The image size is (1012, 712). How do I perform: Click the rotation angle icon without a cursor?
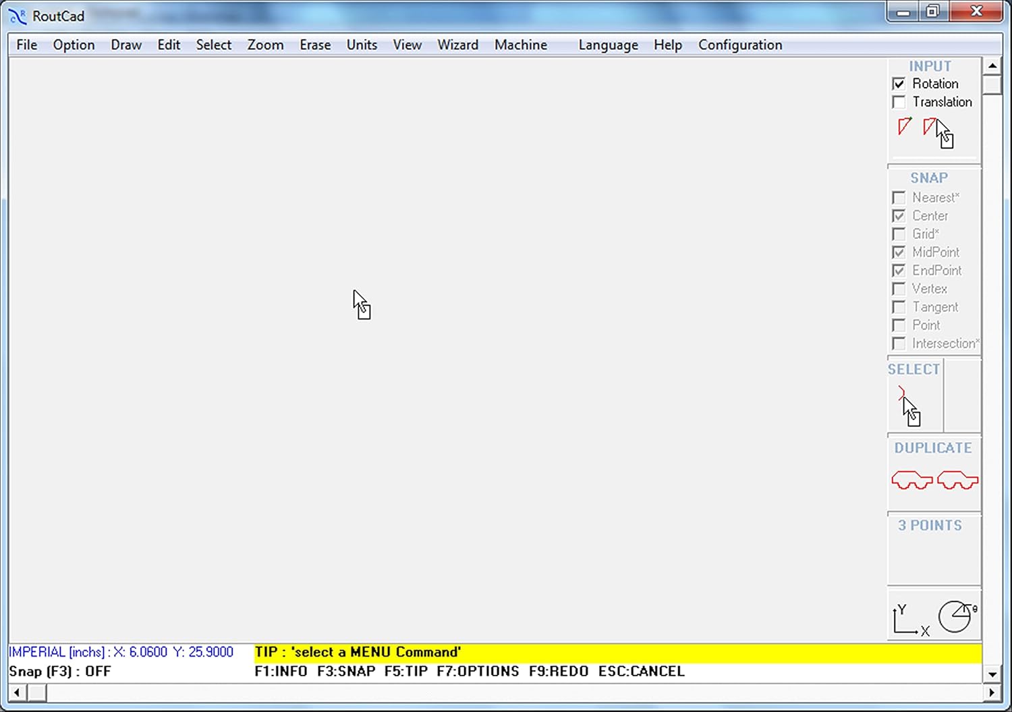pyautogui.click(x=905, y=126)
